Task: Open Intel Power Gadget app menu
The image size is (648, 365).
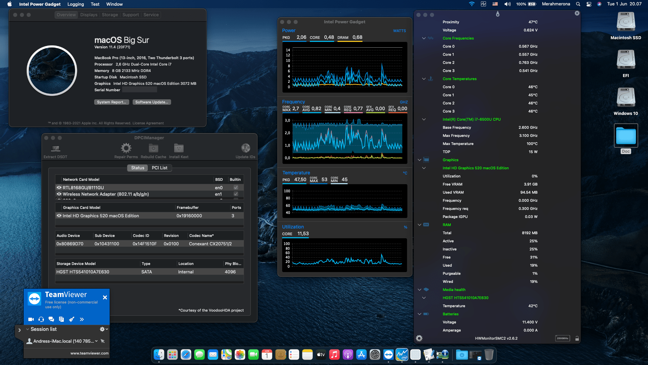Action: (40, 4)
